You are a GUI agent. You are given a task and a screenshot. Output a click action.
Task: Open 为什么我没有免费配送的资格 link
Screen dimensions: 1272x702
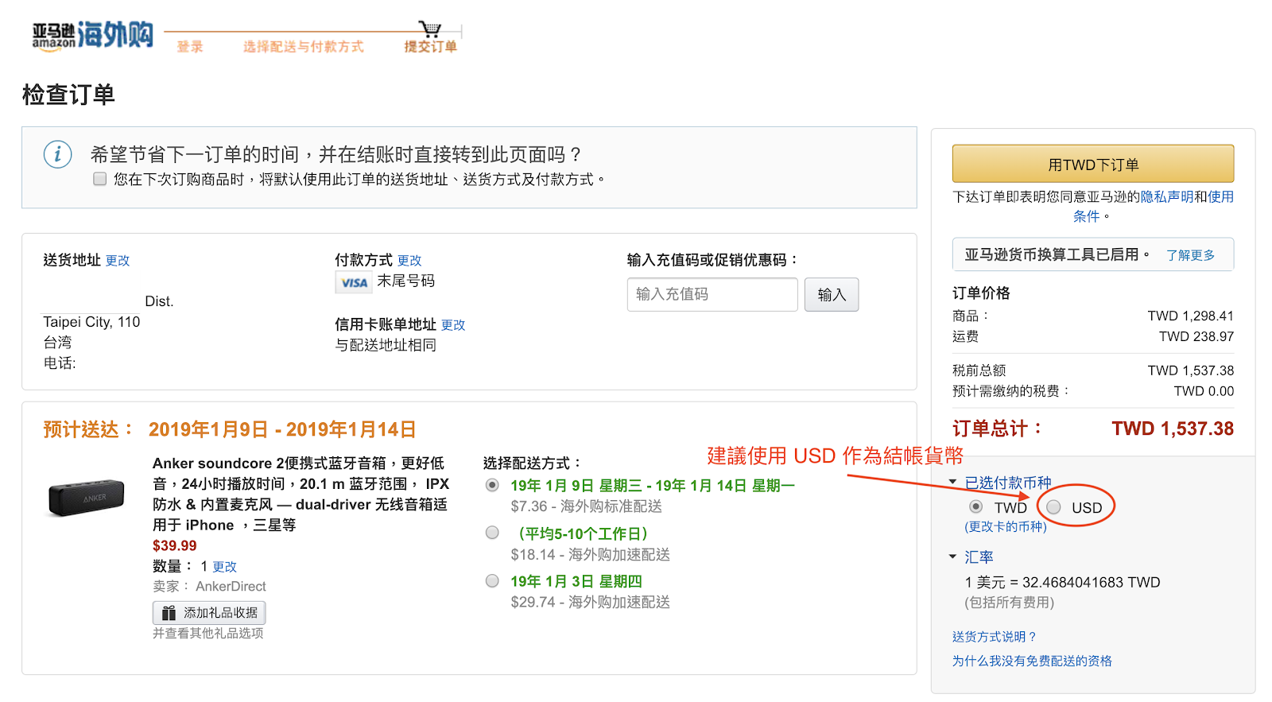click(x=1032, y=661)
